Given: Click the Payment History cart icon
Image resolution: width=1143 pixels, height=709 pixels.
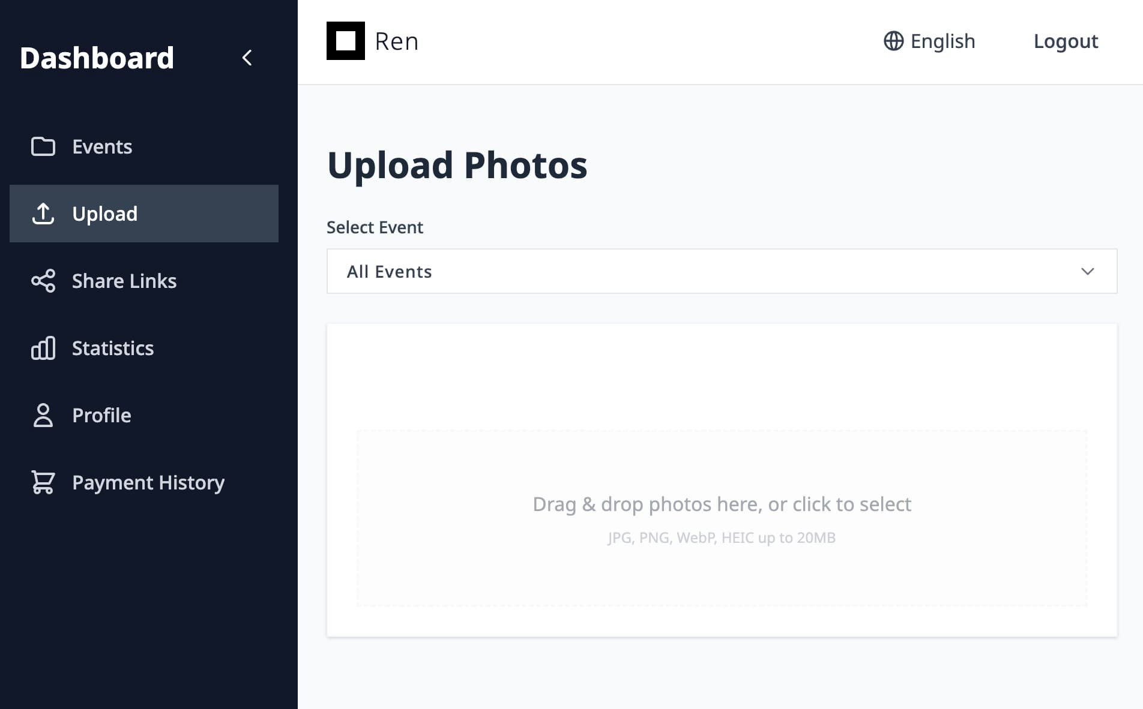Looking at the screenshot, I should point(43,482).
